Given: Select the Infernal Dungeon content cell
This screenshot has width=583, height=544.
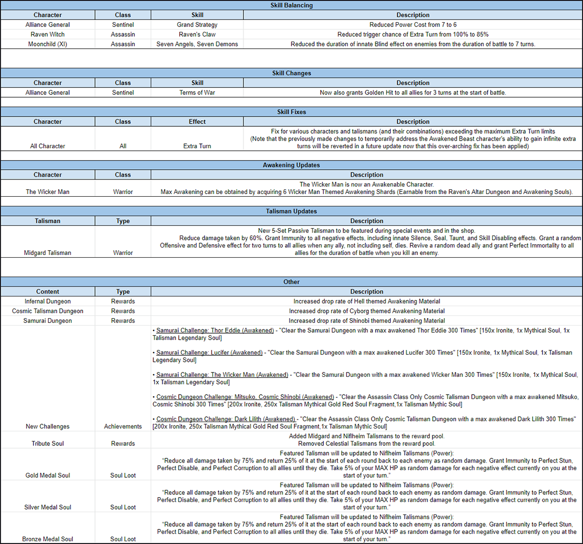Looking at the screenshot, I should (x=48, y=301).
